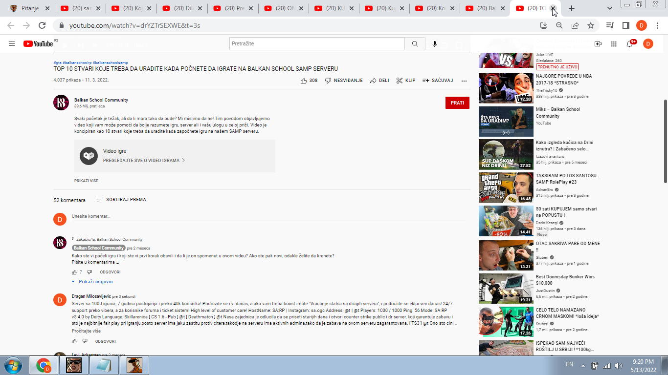The height and width of the screenshot is (375, 668).
Task: Open the three-dot more actions menu
Action: tap(464, 81)
